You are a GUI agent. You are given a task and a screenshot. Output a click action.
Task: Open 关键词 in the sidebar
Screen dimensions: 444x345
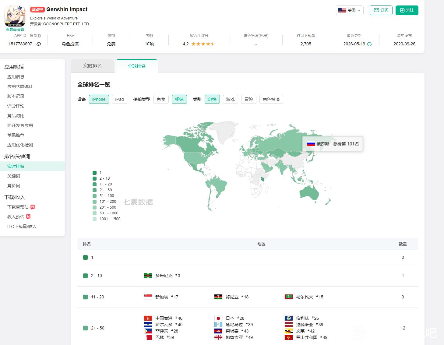tap(14, 176)
